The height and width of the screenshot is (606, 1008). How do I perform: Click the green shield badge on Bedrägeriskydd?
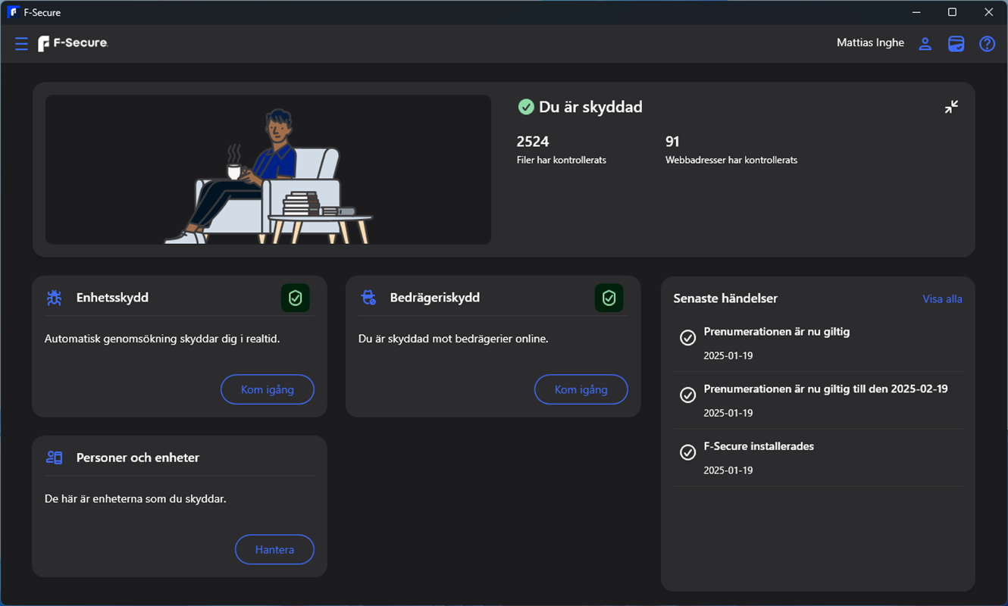pos(609,298)
